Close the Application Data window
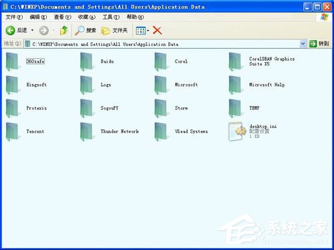 [327, 7]
